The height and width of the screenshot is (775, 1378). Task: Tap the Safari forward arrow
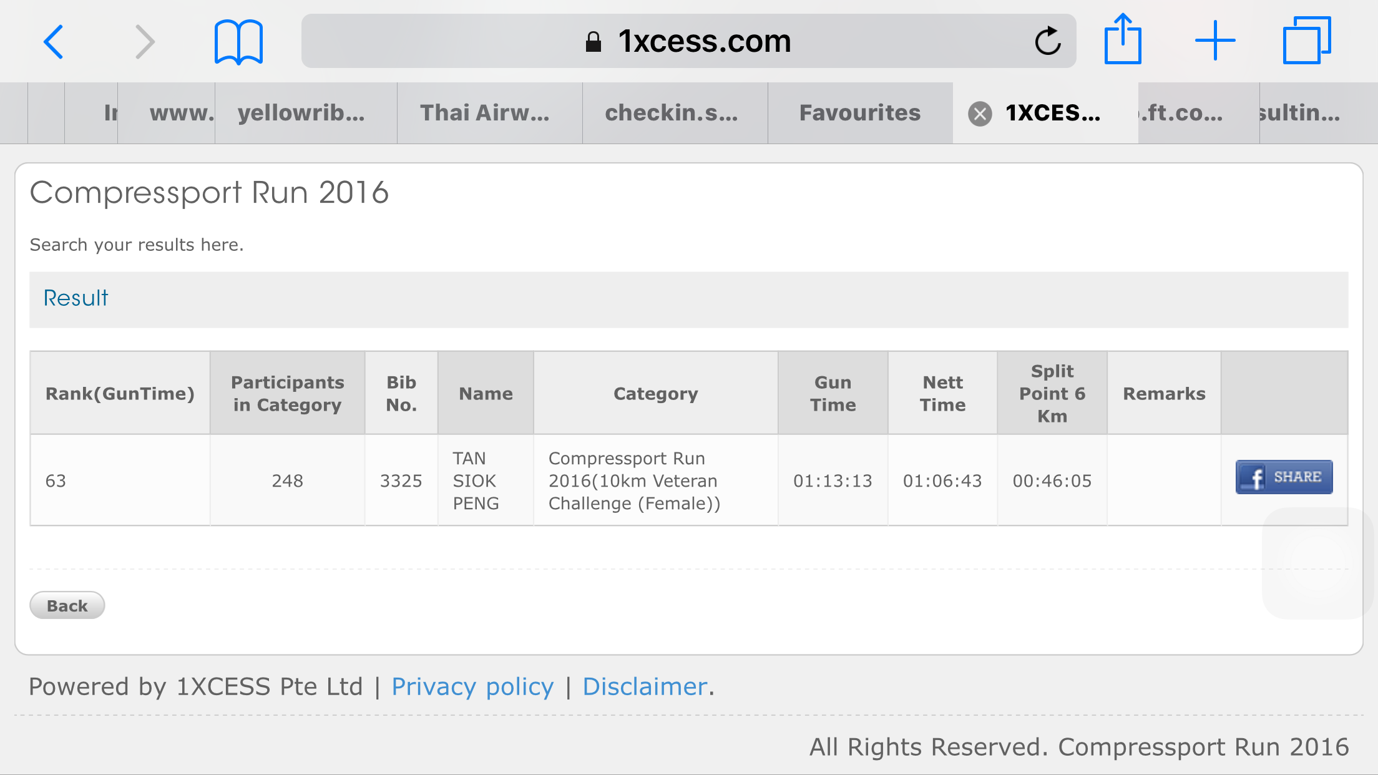(x=145, y=42)
